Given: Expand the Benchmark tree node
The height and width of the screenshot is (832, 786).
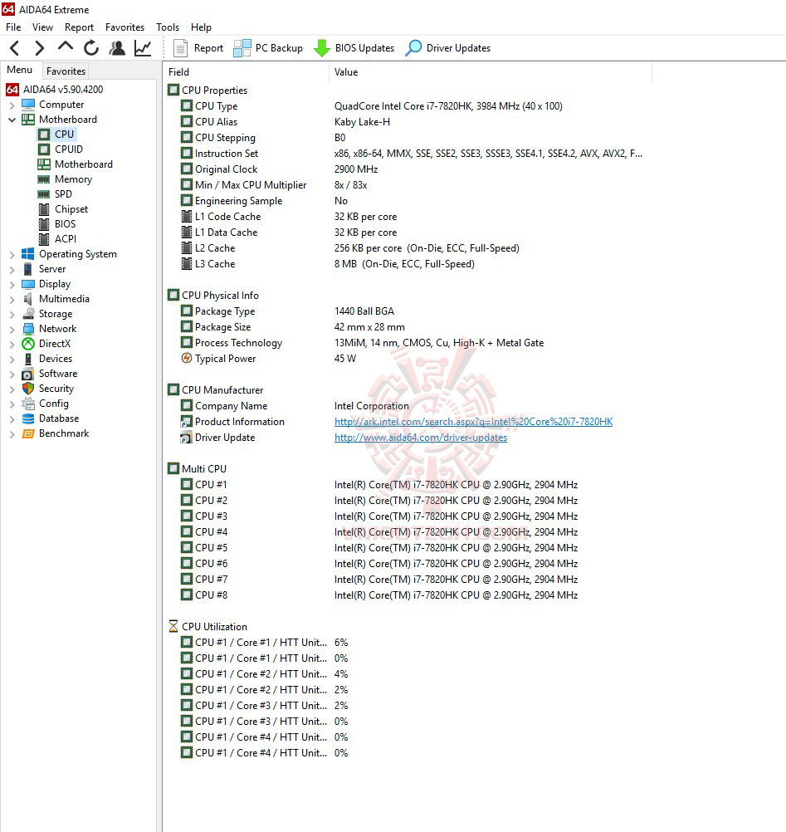Looking at the screenshot, I should click(12, 434).
